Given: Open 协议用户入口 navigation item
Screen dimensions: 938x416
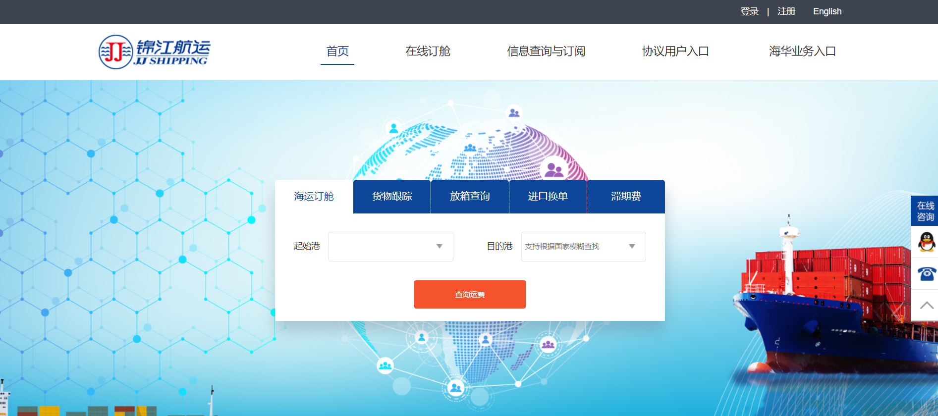Looking at the screenshot, I should point(675,51).
